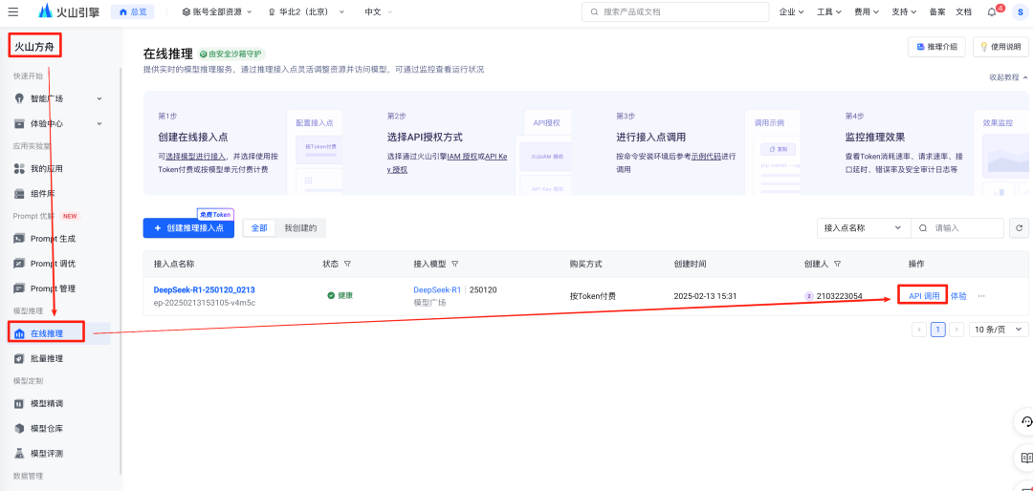Go to 备案 in the top bar
This screenshot has height=491, width=1033.
coord(936,11)
